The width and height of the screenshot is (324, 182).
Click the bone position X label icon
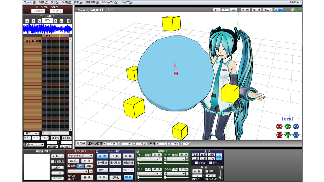[x=105, y=144]
